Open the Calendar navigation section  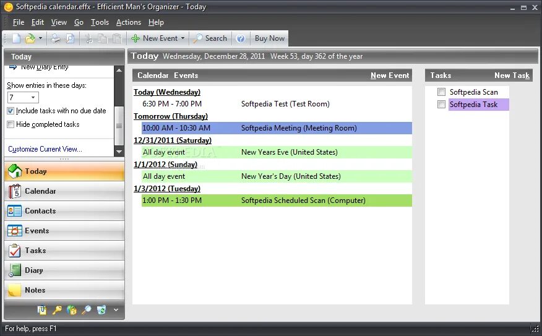(64, 191)
